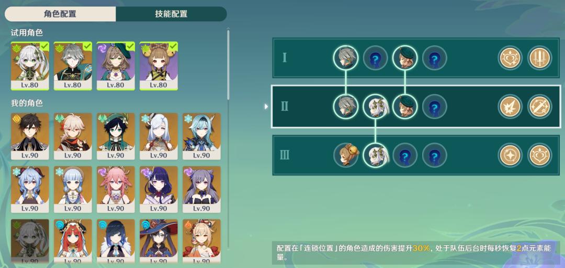This screenshot has height=268, width=565.
Task: Pick the purple-haired Raiden Shogun card
Action: [159, 189]
